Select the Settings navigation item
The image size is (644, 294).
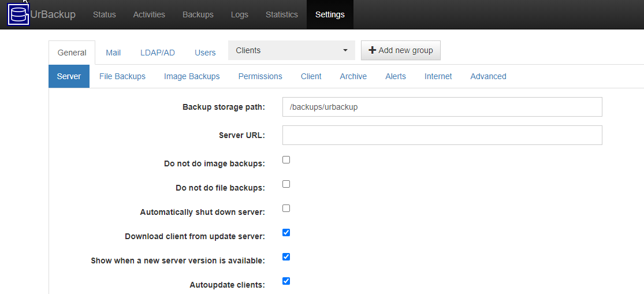coord(330,15)
